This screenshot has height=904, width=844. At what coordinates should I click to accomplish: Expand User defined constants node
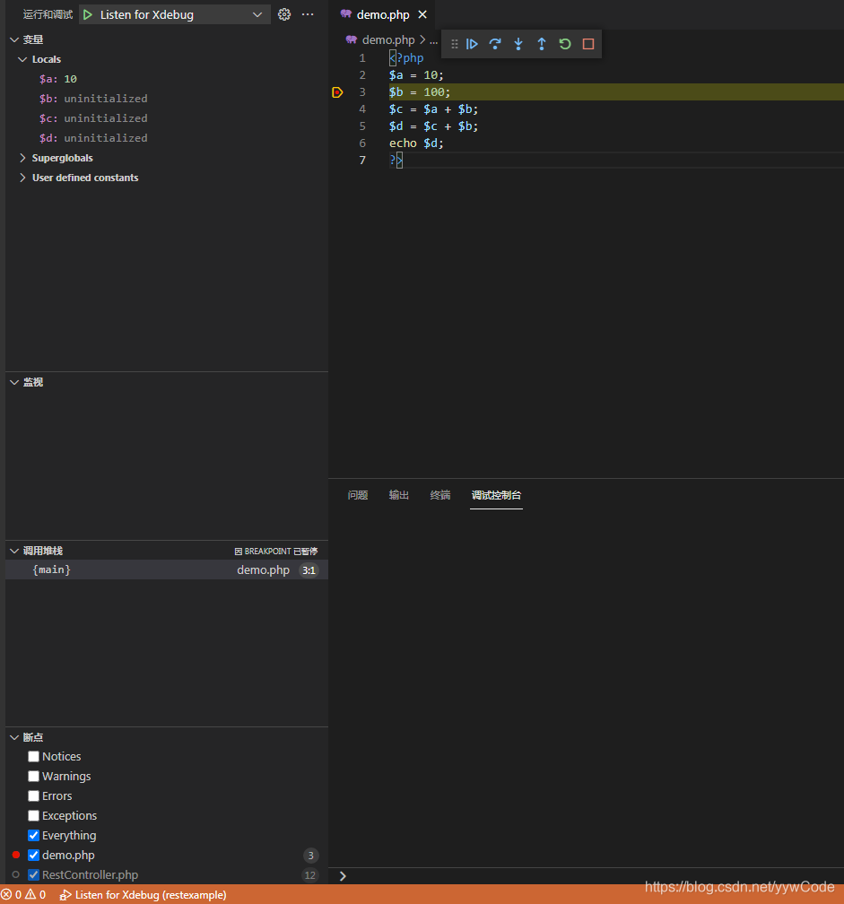22,178
